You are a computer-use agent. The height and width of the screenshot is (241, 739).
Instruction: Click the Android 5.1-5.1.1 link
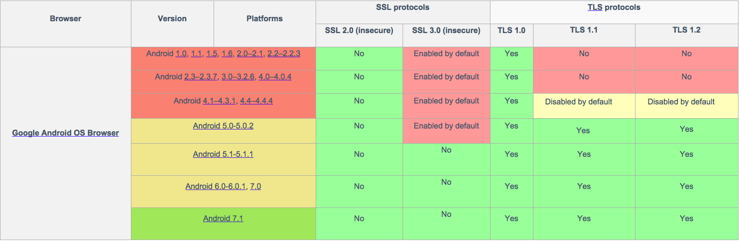(x=223, y=154)
